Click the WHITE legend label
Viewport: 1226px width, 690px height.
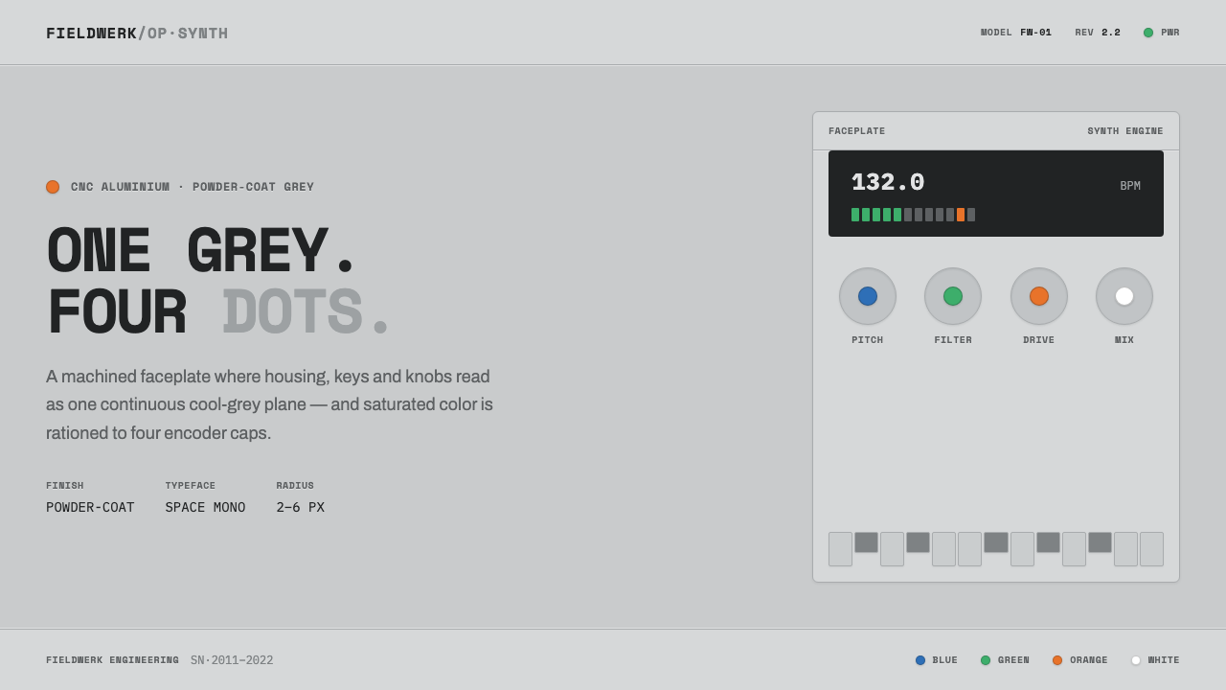click(1164, 660)
